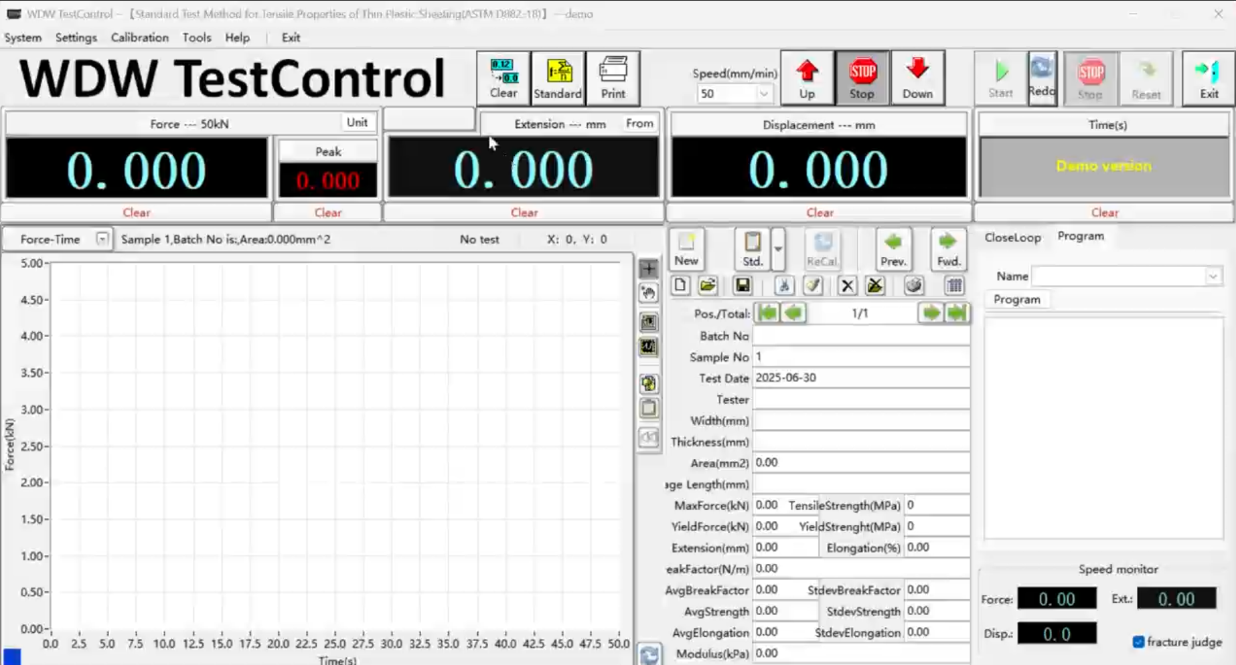Screen dimensions: 1236x665
Task: Click the Standard toolbar icon
Action: click(x=557, y=78)
